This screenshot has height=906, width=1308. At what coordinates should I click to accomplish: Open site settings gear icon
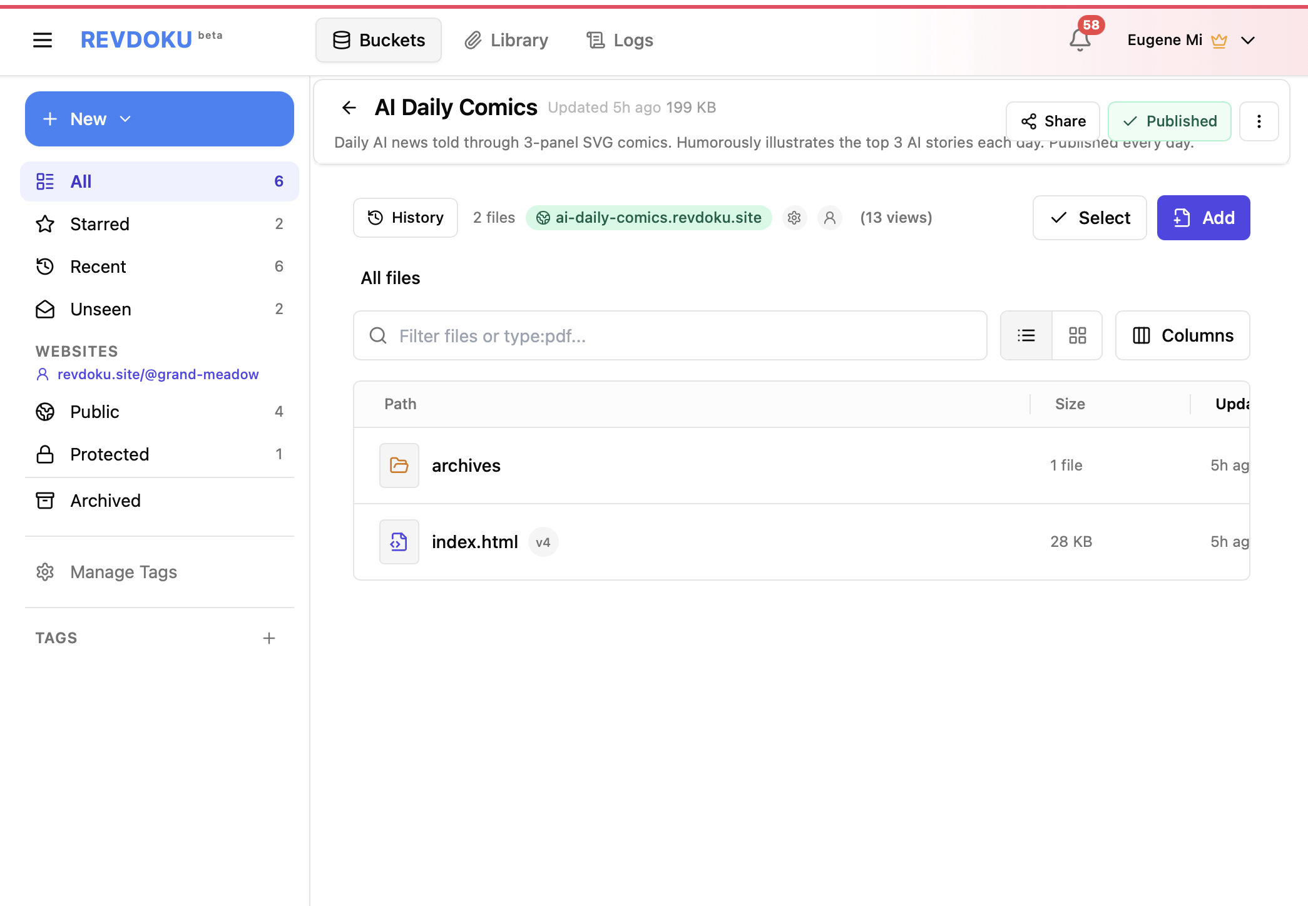(794, 218)
